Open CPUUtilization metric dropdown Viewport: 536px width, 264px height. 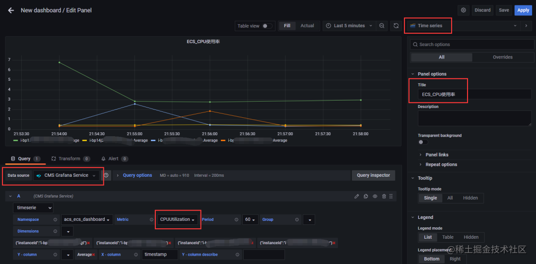click(x=177, y=219)
